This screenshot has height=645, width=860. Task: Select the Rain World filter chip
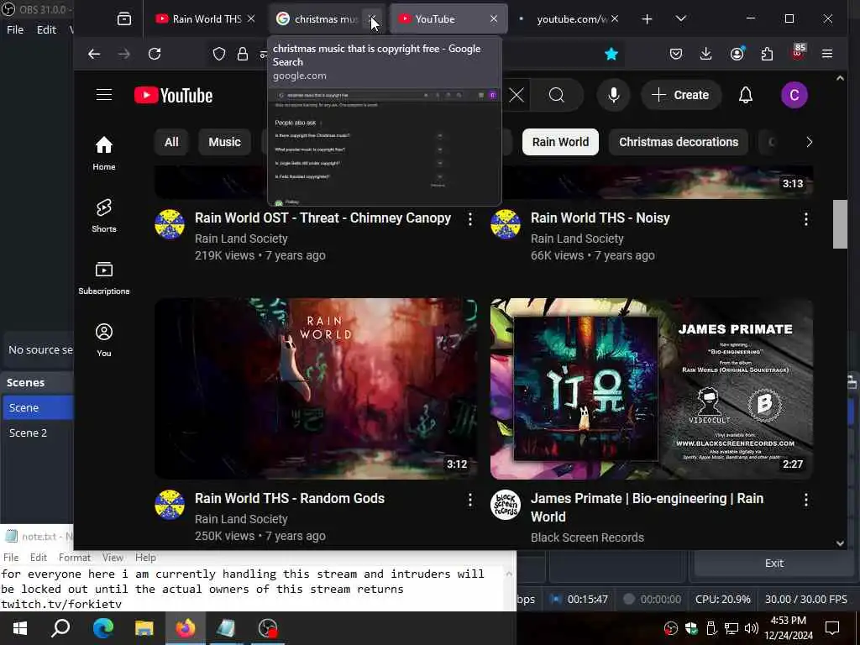point(560,142)
